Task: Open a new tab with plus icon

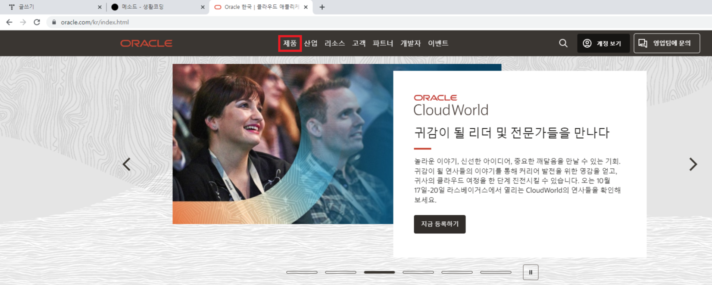Action: [322, 7]
